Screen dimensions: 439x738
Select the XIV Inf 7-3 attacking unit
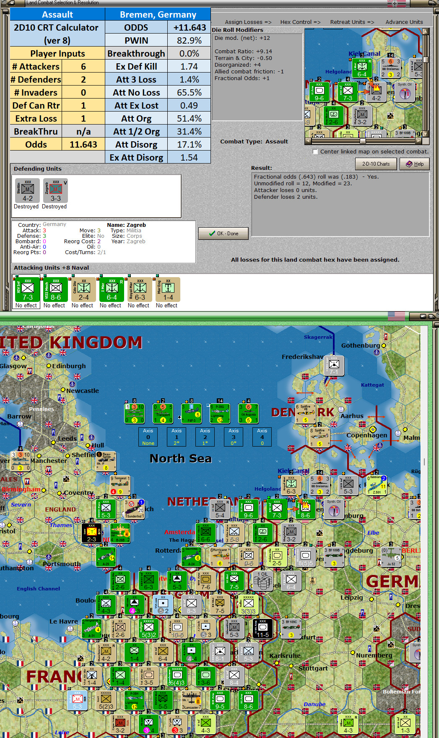28,289
